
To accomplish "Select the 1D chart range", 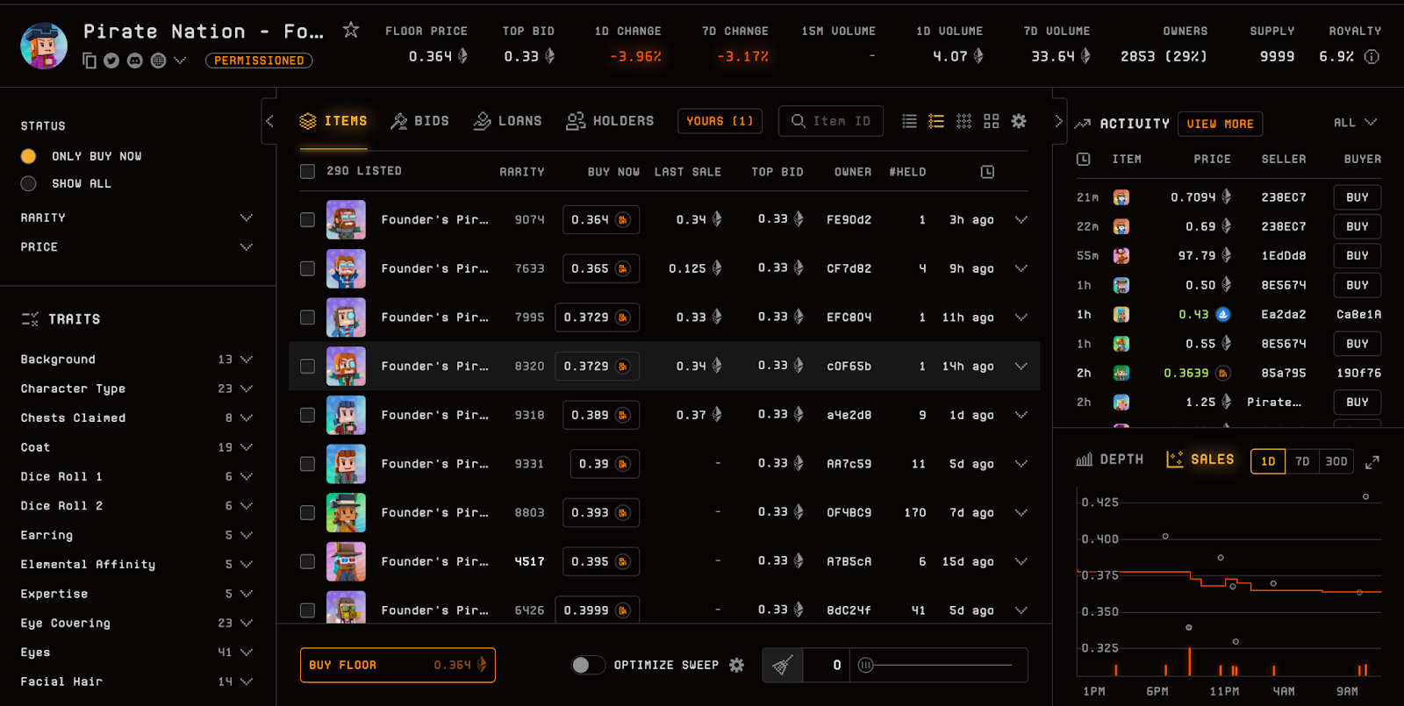I will (1268, 461).
